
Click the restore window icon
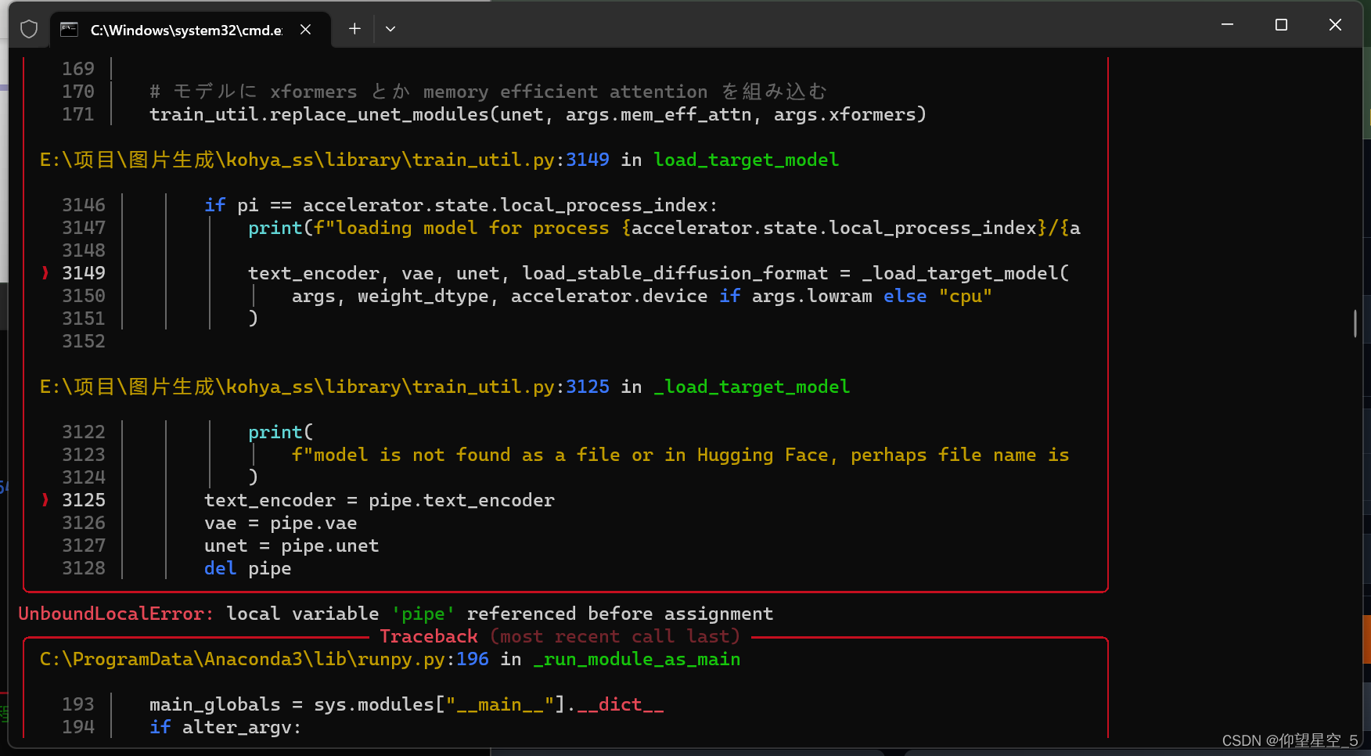[x=1281, y=24]
